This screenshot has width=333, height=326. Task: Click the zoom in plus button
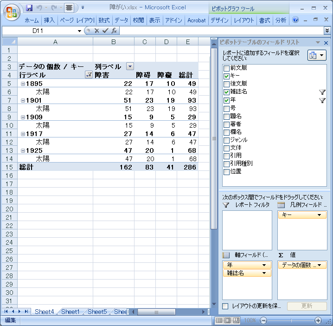318,320
